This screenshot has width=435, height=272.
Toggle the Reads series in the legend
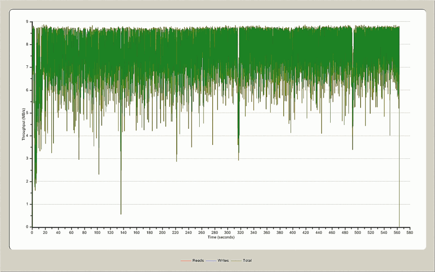click(198, 261)
